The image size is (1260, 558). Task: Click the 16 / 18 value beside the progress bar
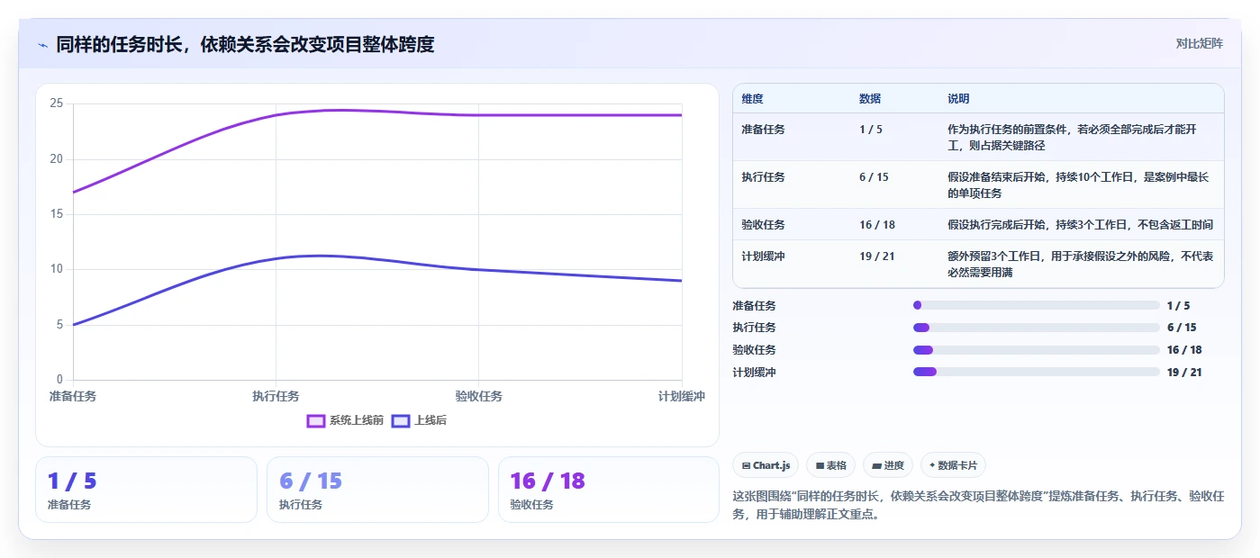[x=1184, y=350]
